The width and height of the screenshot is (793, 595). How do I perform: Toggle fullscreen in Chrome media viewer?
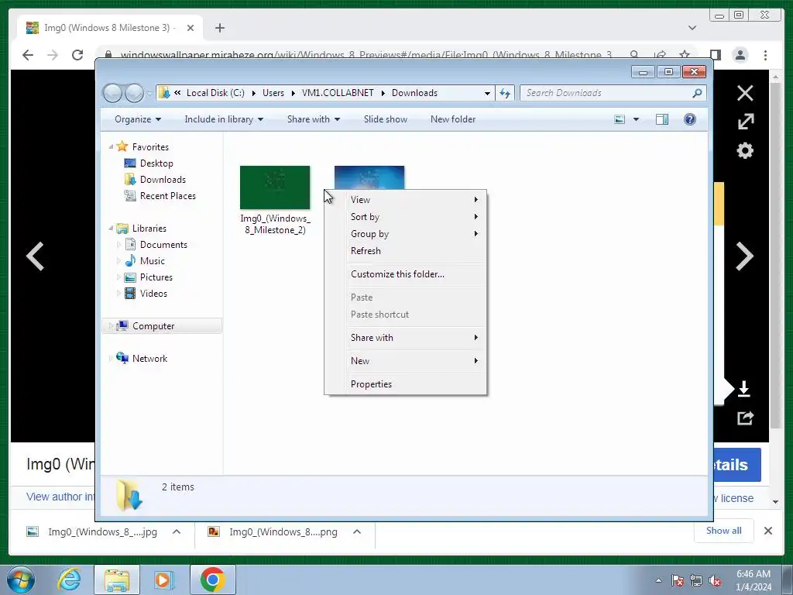(746, 122)
